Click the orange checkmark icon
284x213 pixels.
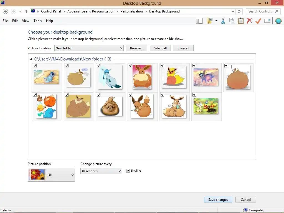[258, 21]
